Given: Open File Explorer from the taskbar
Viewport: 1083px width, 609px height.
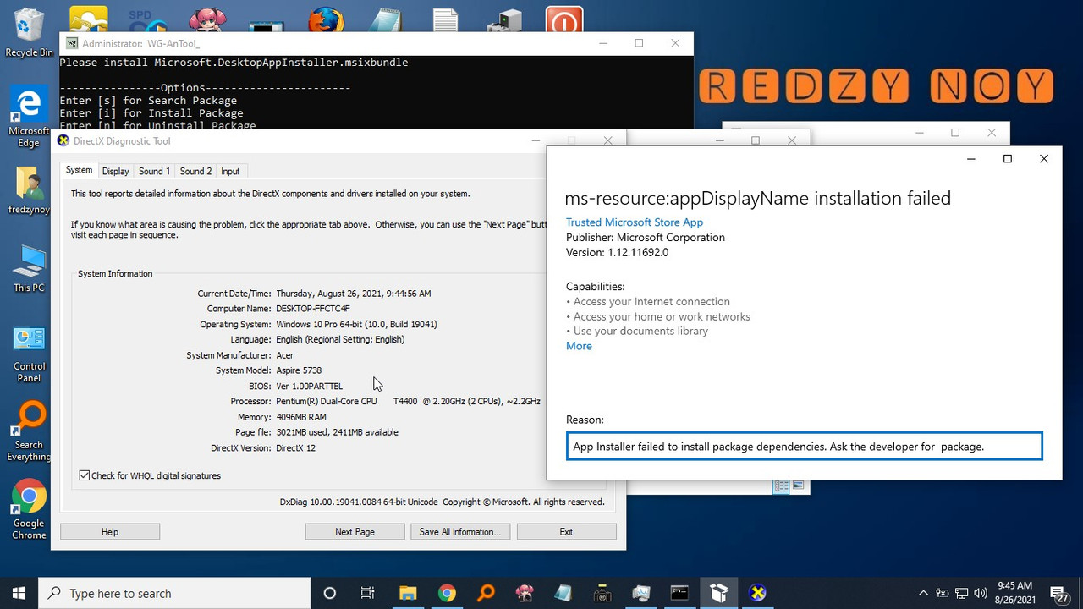Looking at the screenshot, I should (408, 593).
